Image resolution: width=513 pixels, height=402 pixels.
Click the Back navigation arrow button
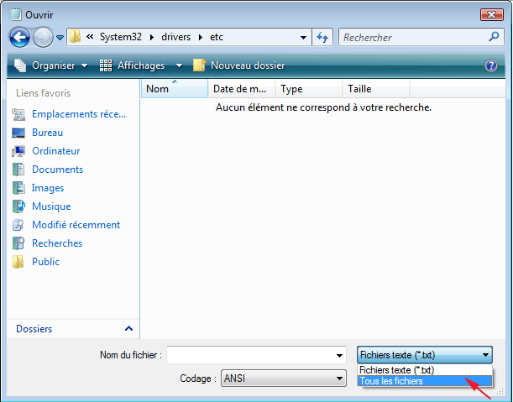point(20,37)
